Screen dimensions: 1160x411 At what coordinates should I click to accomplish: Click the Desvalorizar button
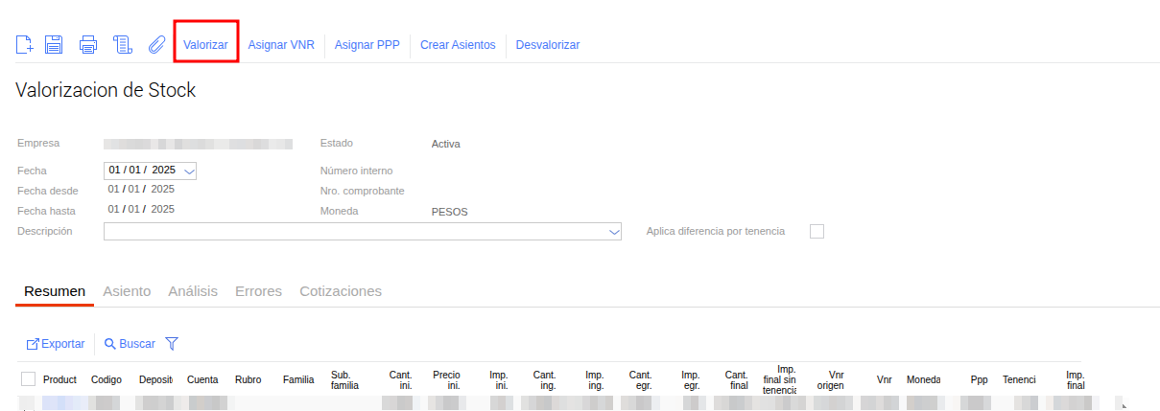tap(547, 45)
